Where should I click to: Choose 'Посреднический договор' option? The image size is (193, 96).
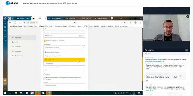[x=64, y=56]
